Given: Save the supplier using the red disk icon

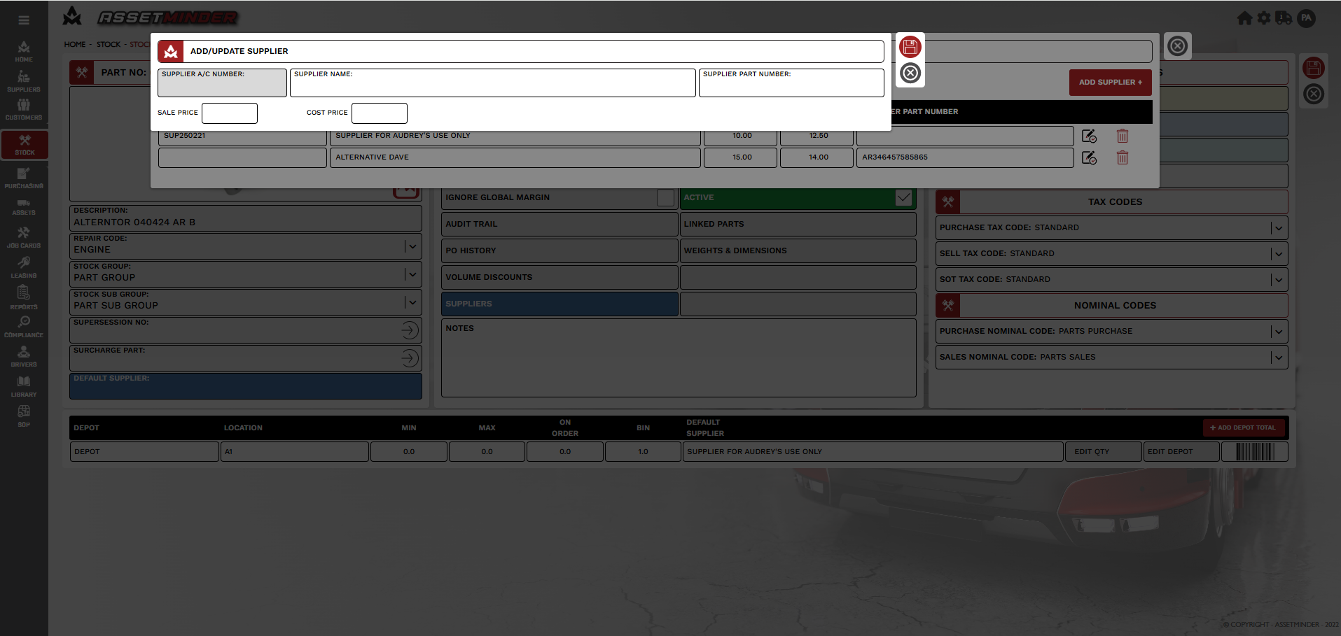Looking at the screenshot, I should click(910, 47).
